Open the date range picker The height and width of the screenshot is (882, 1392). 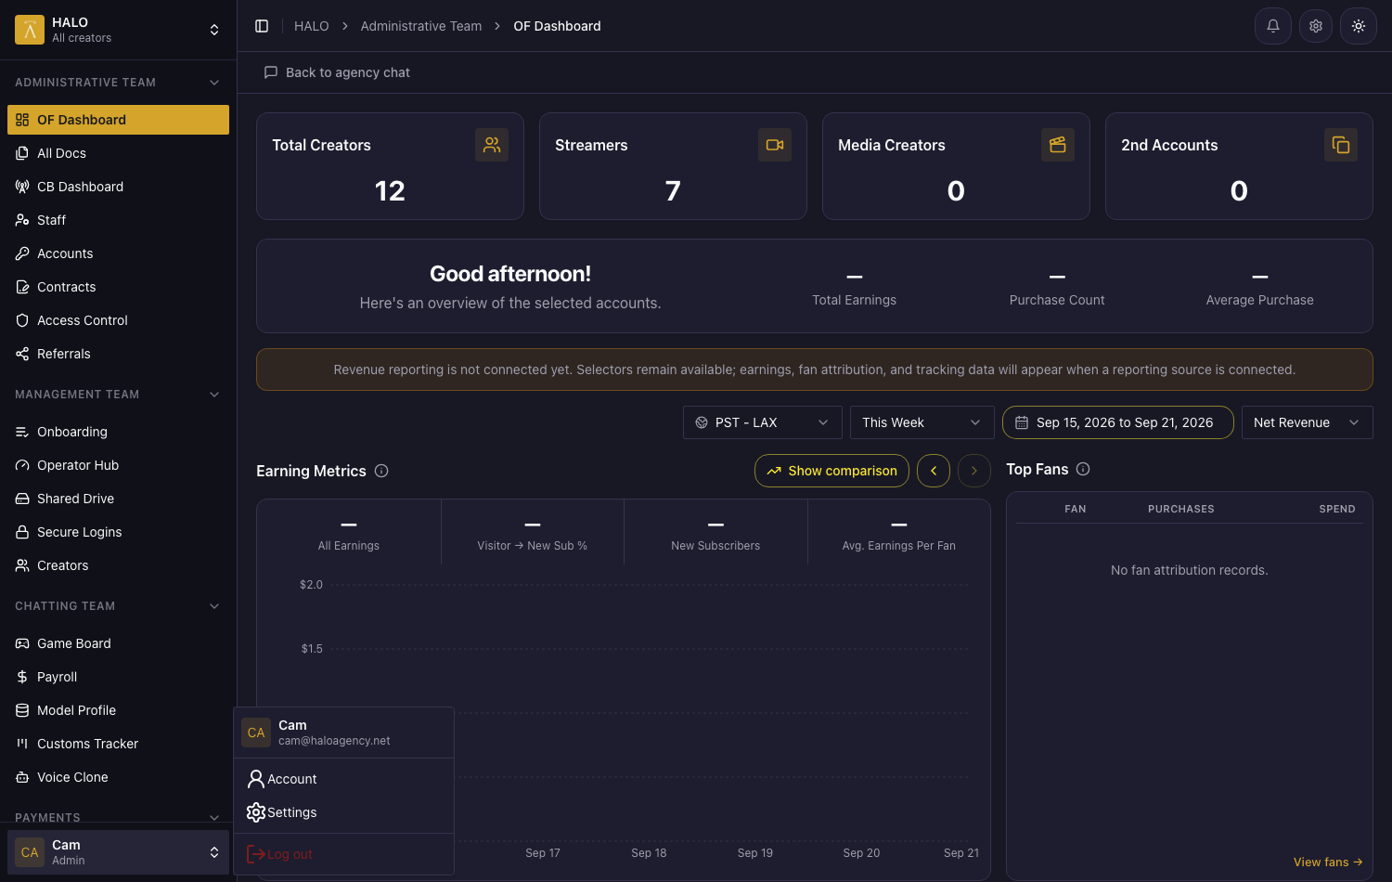point(1118,422)
